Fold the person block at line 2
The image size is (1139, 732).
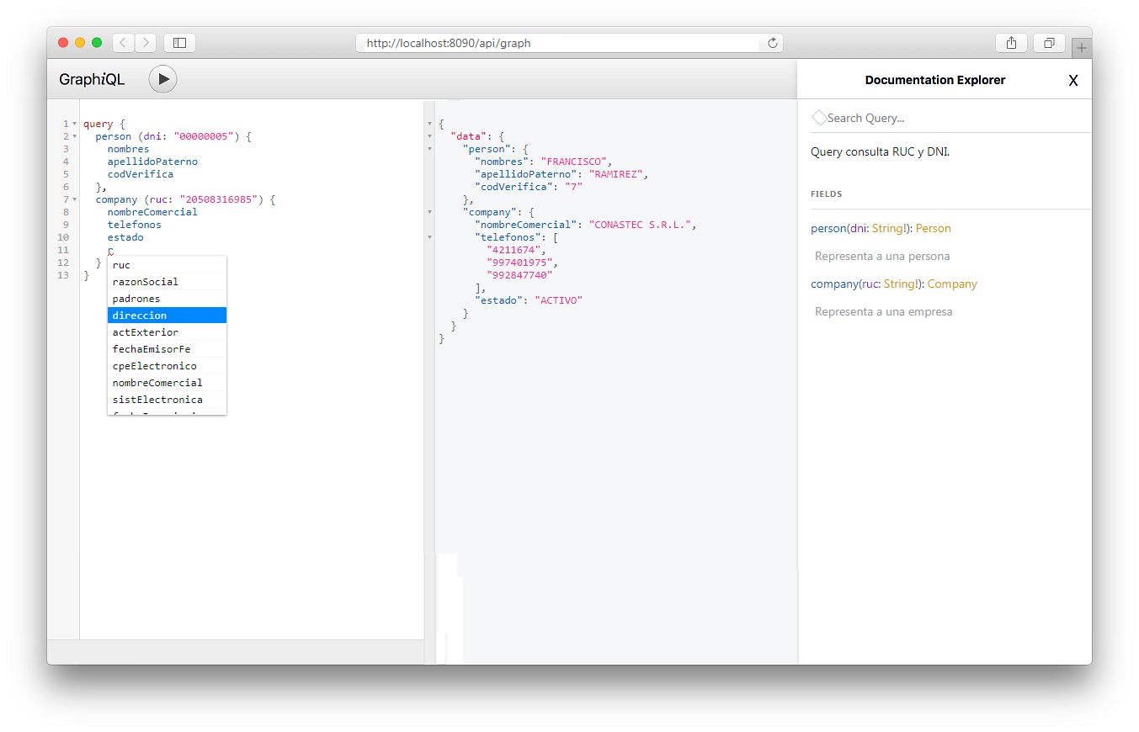[x=75, y=137]
